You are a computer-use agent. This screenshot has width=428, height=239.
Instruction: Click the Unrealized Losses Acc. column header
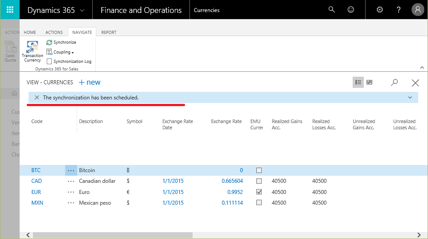405,124
